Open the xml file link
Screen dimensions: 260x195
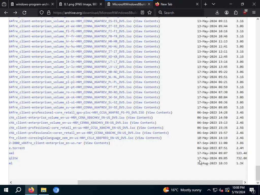11,153
